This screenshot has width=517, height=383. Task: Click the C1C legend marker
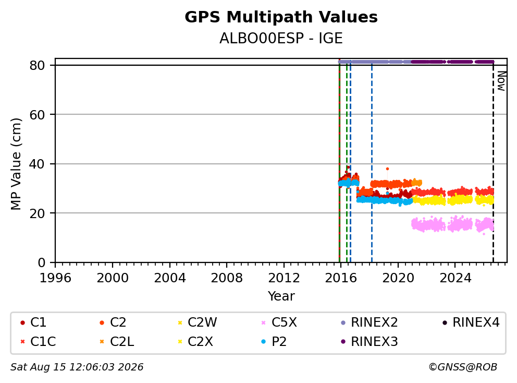[x=22, y=342]
